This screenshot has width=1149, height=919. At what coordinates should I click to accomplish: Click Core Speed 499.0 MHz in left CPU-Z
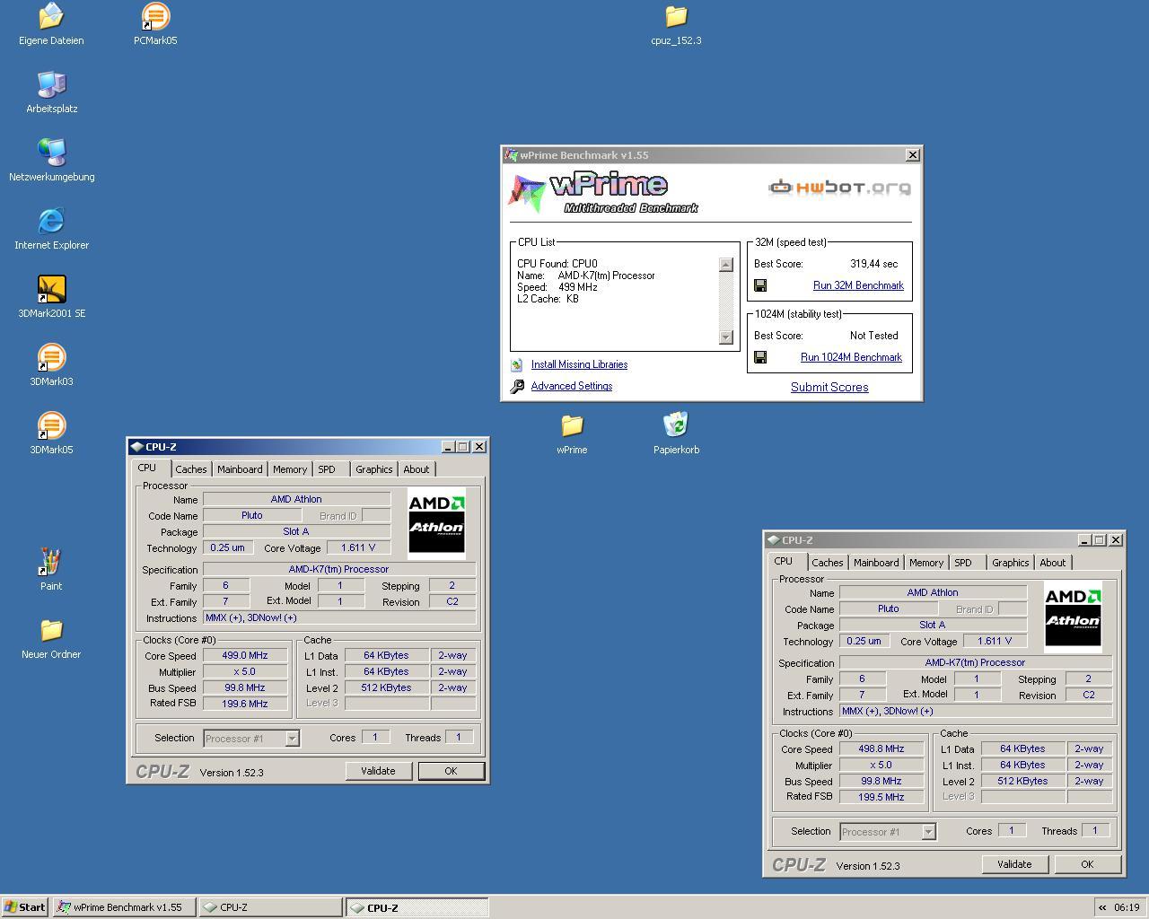245,655
